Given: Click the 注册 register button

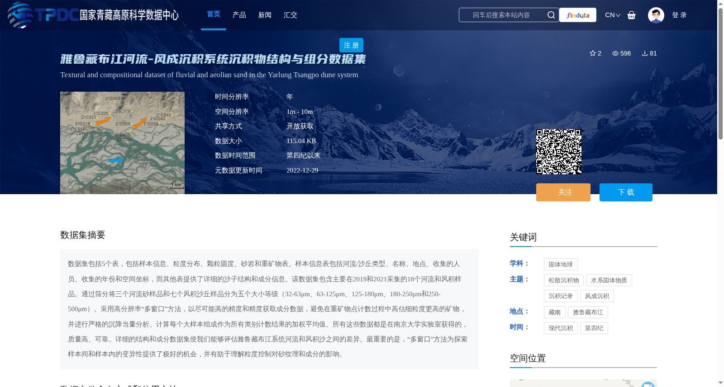Looking at the screenshot, I should (x=351, y=45).
